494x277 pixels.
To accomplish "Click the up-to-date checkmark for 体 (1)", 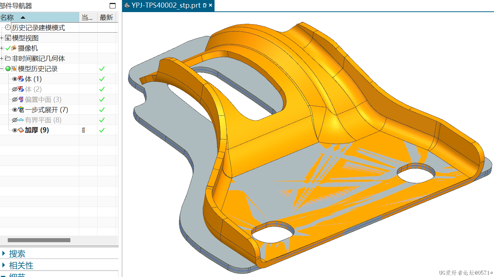I will point(102,79).
